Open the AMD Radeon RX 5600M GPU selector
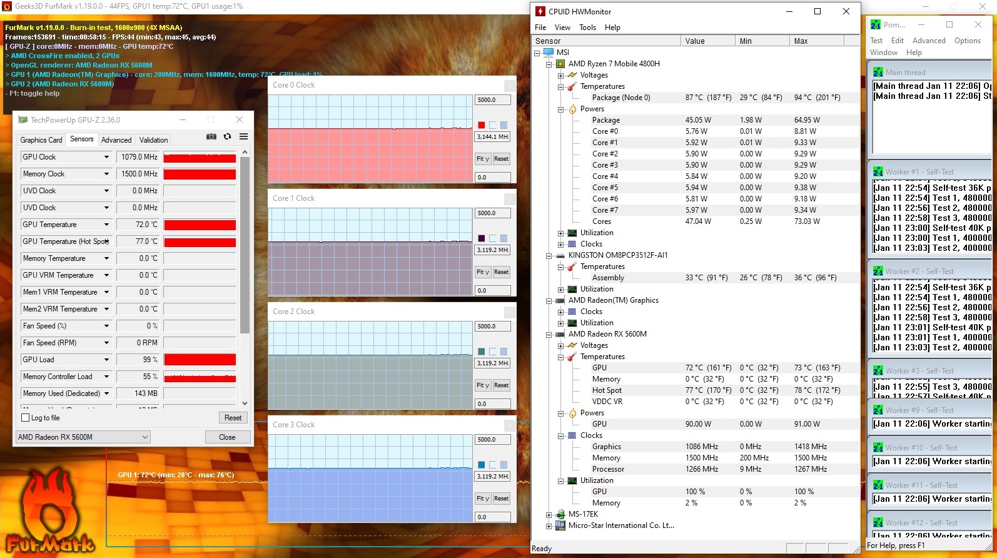 pos(83,437)
